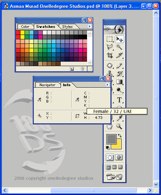The width and height of the screenshot is (161, 195).
Task: Select the Zoom tool
Action: [119, 126]
